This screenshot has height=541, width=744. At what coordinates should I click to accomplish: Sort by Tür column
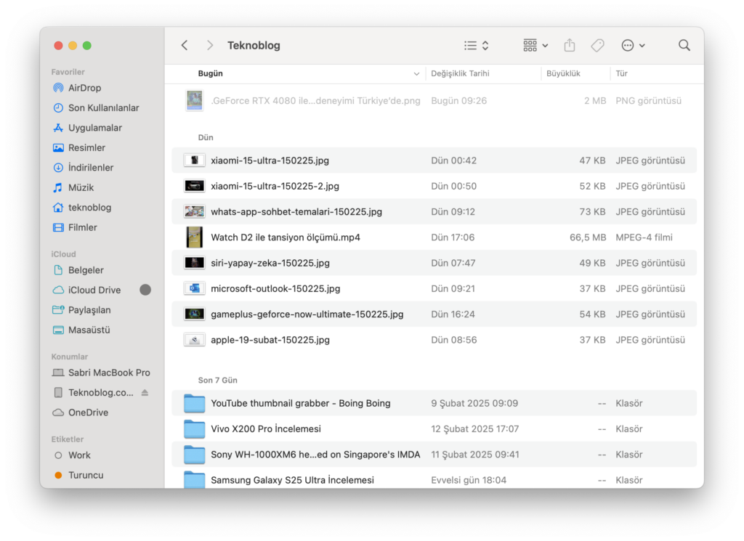622,73
